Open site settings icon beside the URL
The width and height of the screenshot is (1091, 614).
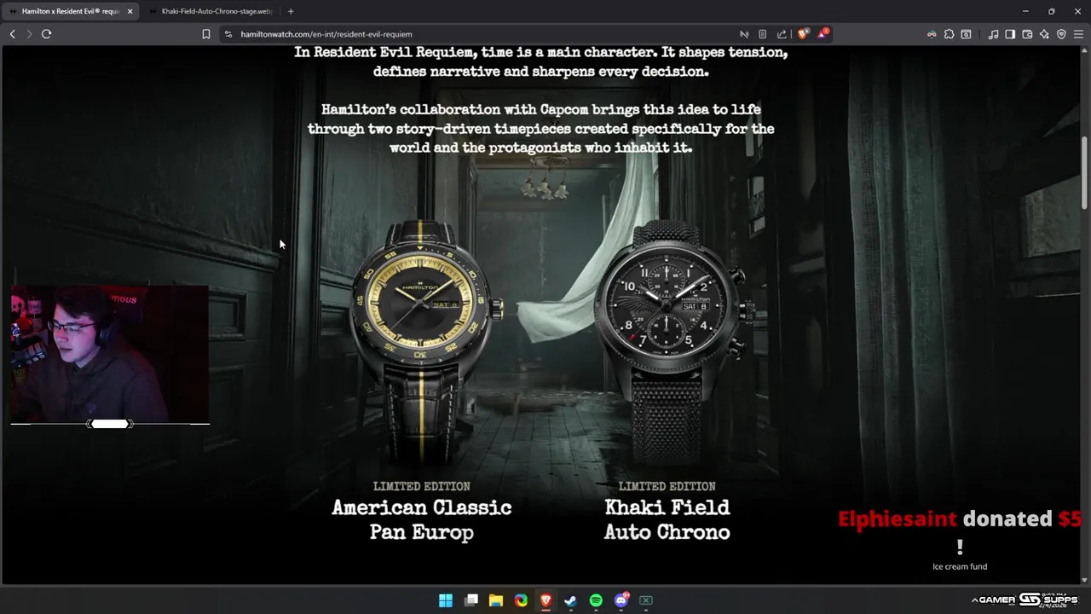(x=228, y=34)
